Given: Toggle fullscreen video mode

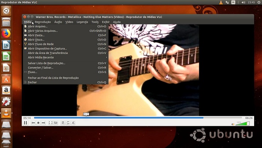Looking at the screenshot, I should coord(51,123).
